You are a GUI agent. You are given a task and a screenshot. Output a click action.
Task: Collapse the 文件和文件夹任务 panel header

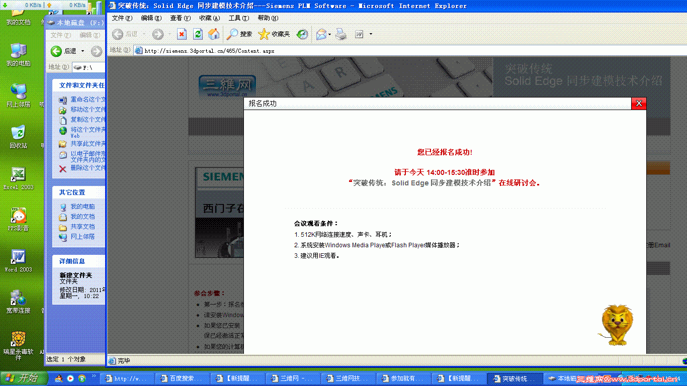79,85
